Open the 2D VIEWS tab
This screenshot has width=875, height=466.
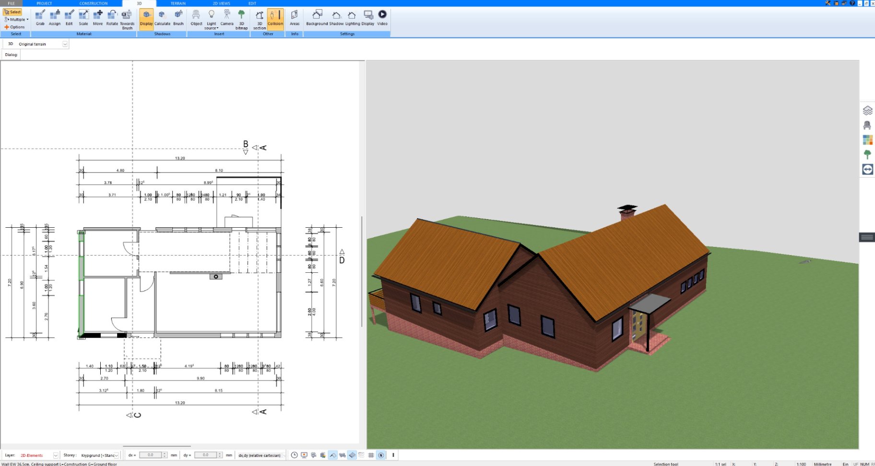[x=221, y=3]
